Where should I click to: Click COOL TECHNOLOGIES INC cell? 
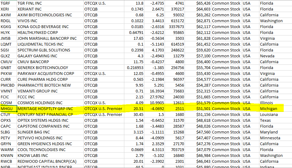(50, 150)
